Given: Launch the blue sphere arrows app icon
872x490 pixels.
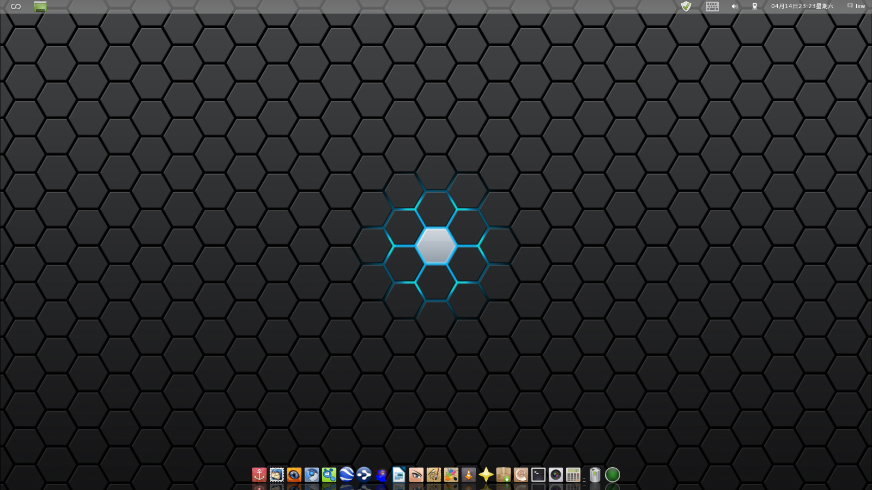Looking at the screenshot, I should coord(364,475).
